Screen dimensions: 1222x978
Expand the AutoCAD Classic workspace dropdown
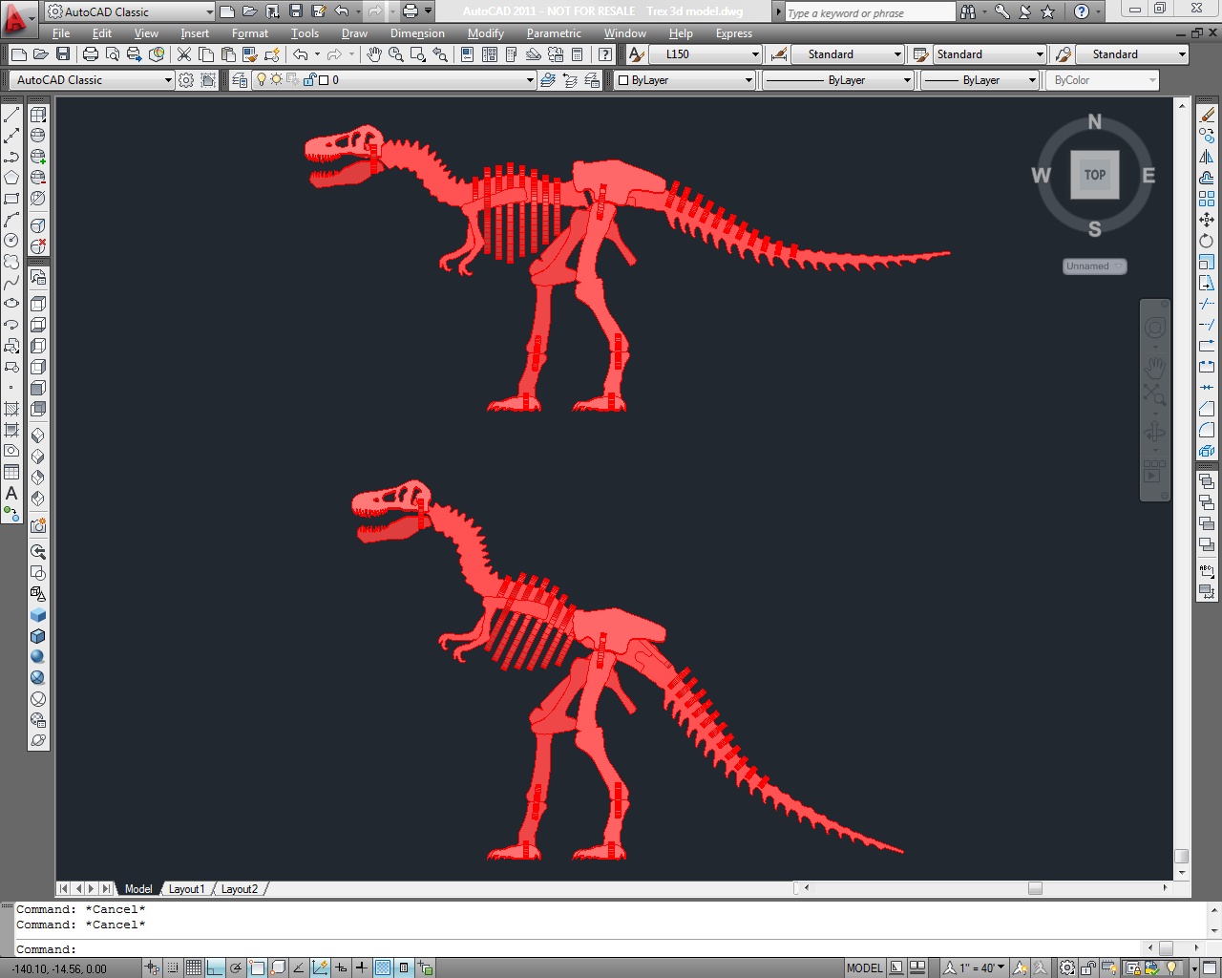(x=93, y=80)
